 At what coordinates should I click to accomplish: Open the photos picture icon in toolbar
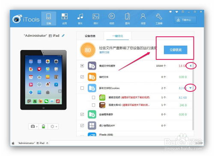click(96, 19)
